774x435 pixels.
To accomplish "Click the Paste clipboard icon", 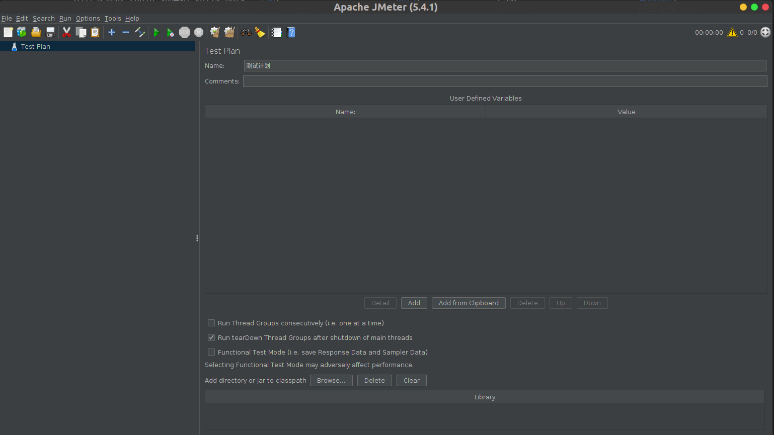I will 95,32.
